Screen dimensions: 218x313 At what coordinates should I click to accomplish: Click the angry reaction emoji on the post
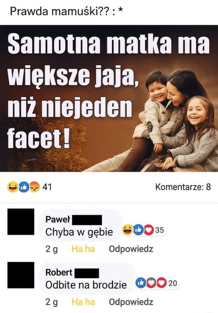pyautogui.click(x=34, y=187)
